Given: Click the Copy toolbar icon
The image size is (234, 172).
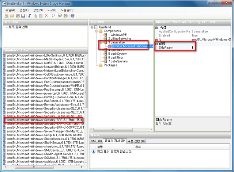Looking at the screenshot, I should [35, 16].
